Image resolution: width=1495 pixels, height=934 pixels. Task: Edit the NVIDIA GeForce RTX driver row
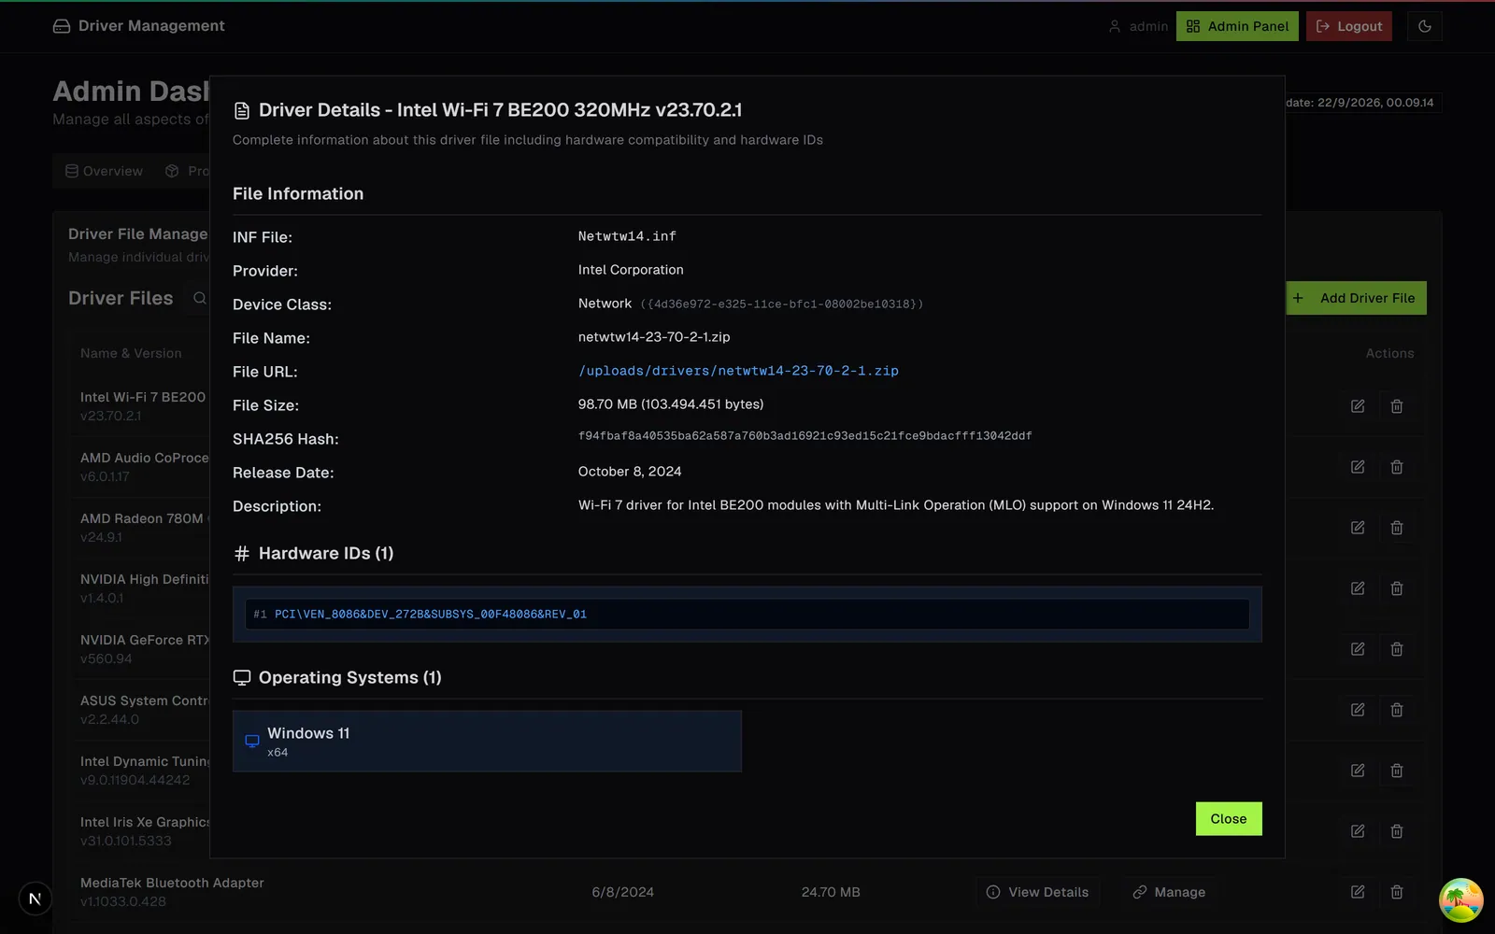coord(1358,649)
